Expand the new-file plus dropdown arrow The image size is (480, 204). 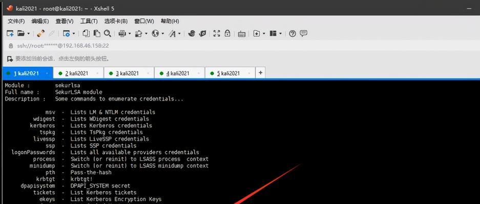point(264,34)
